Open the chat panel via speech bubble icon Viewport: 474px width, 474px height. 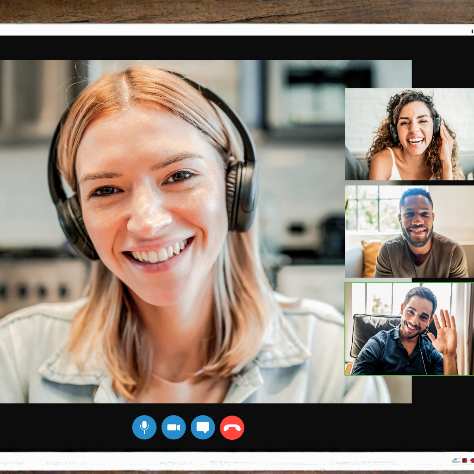(203, 427)
